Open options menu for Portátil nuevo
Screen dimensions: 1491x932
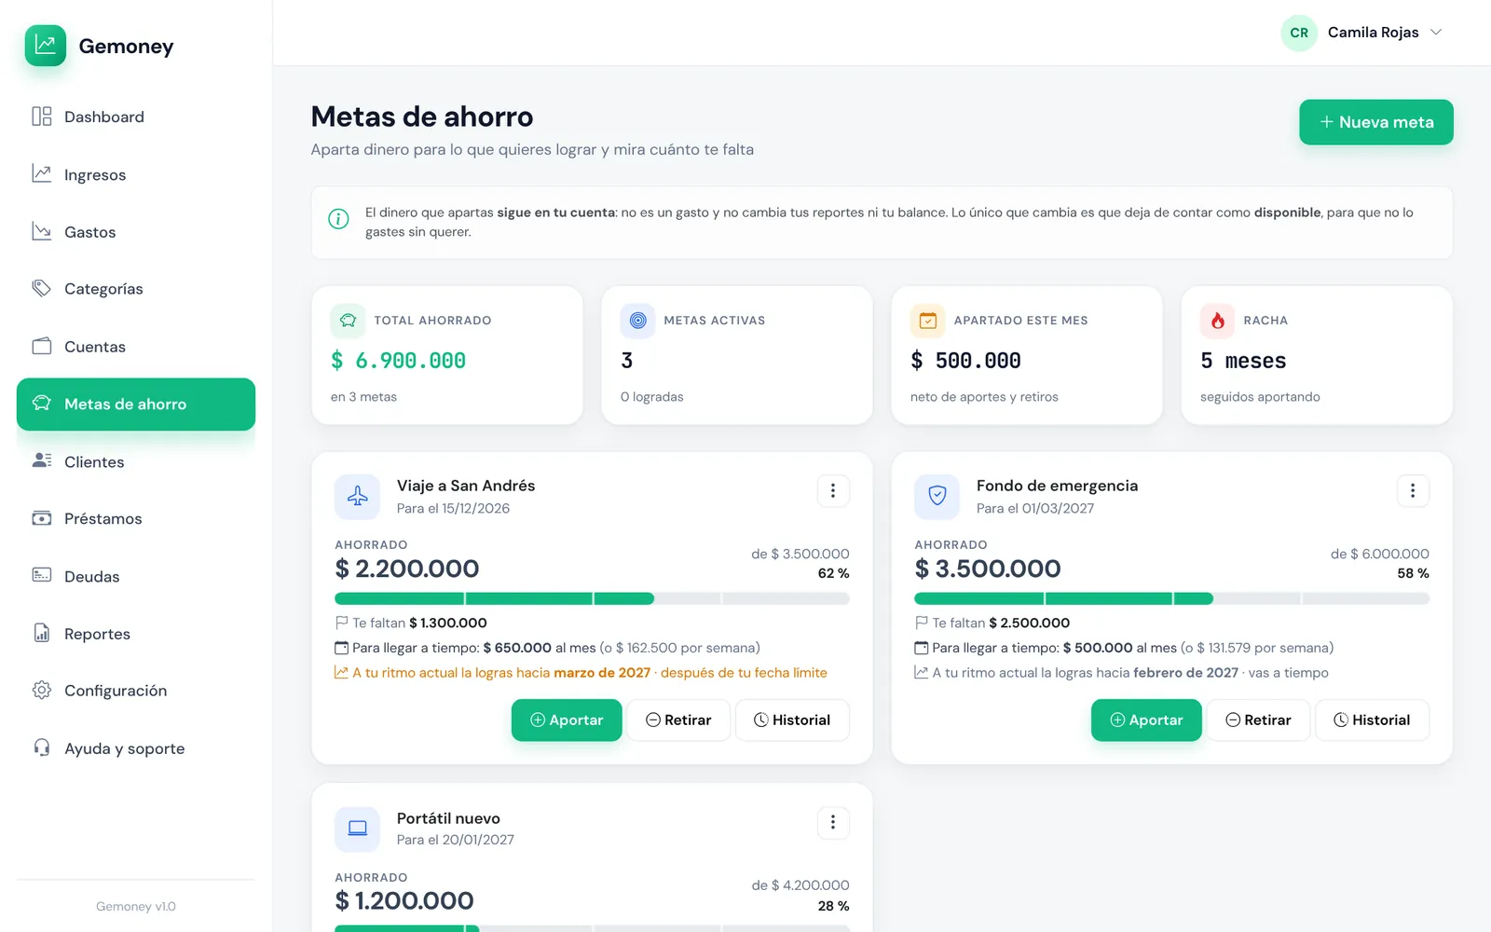[833, 822]
